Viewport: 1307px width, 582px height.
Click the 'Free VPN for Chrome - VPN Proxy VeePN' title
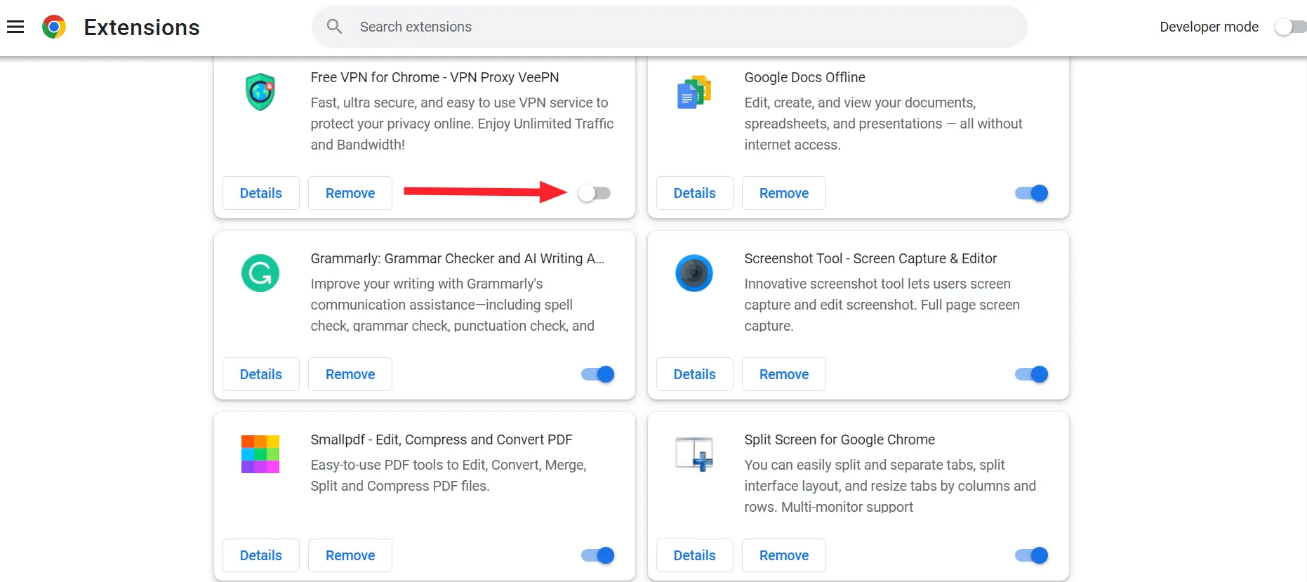coord(435,77)
